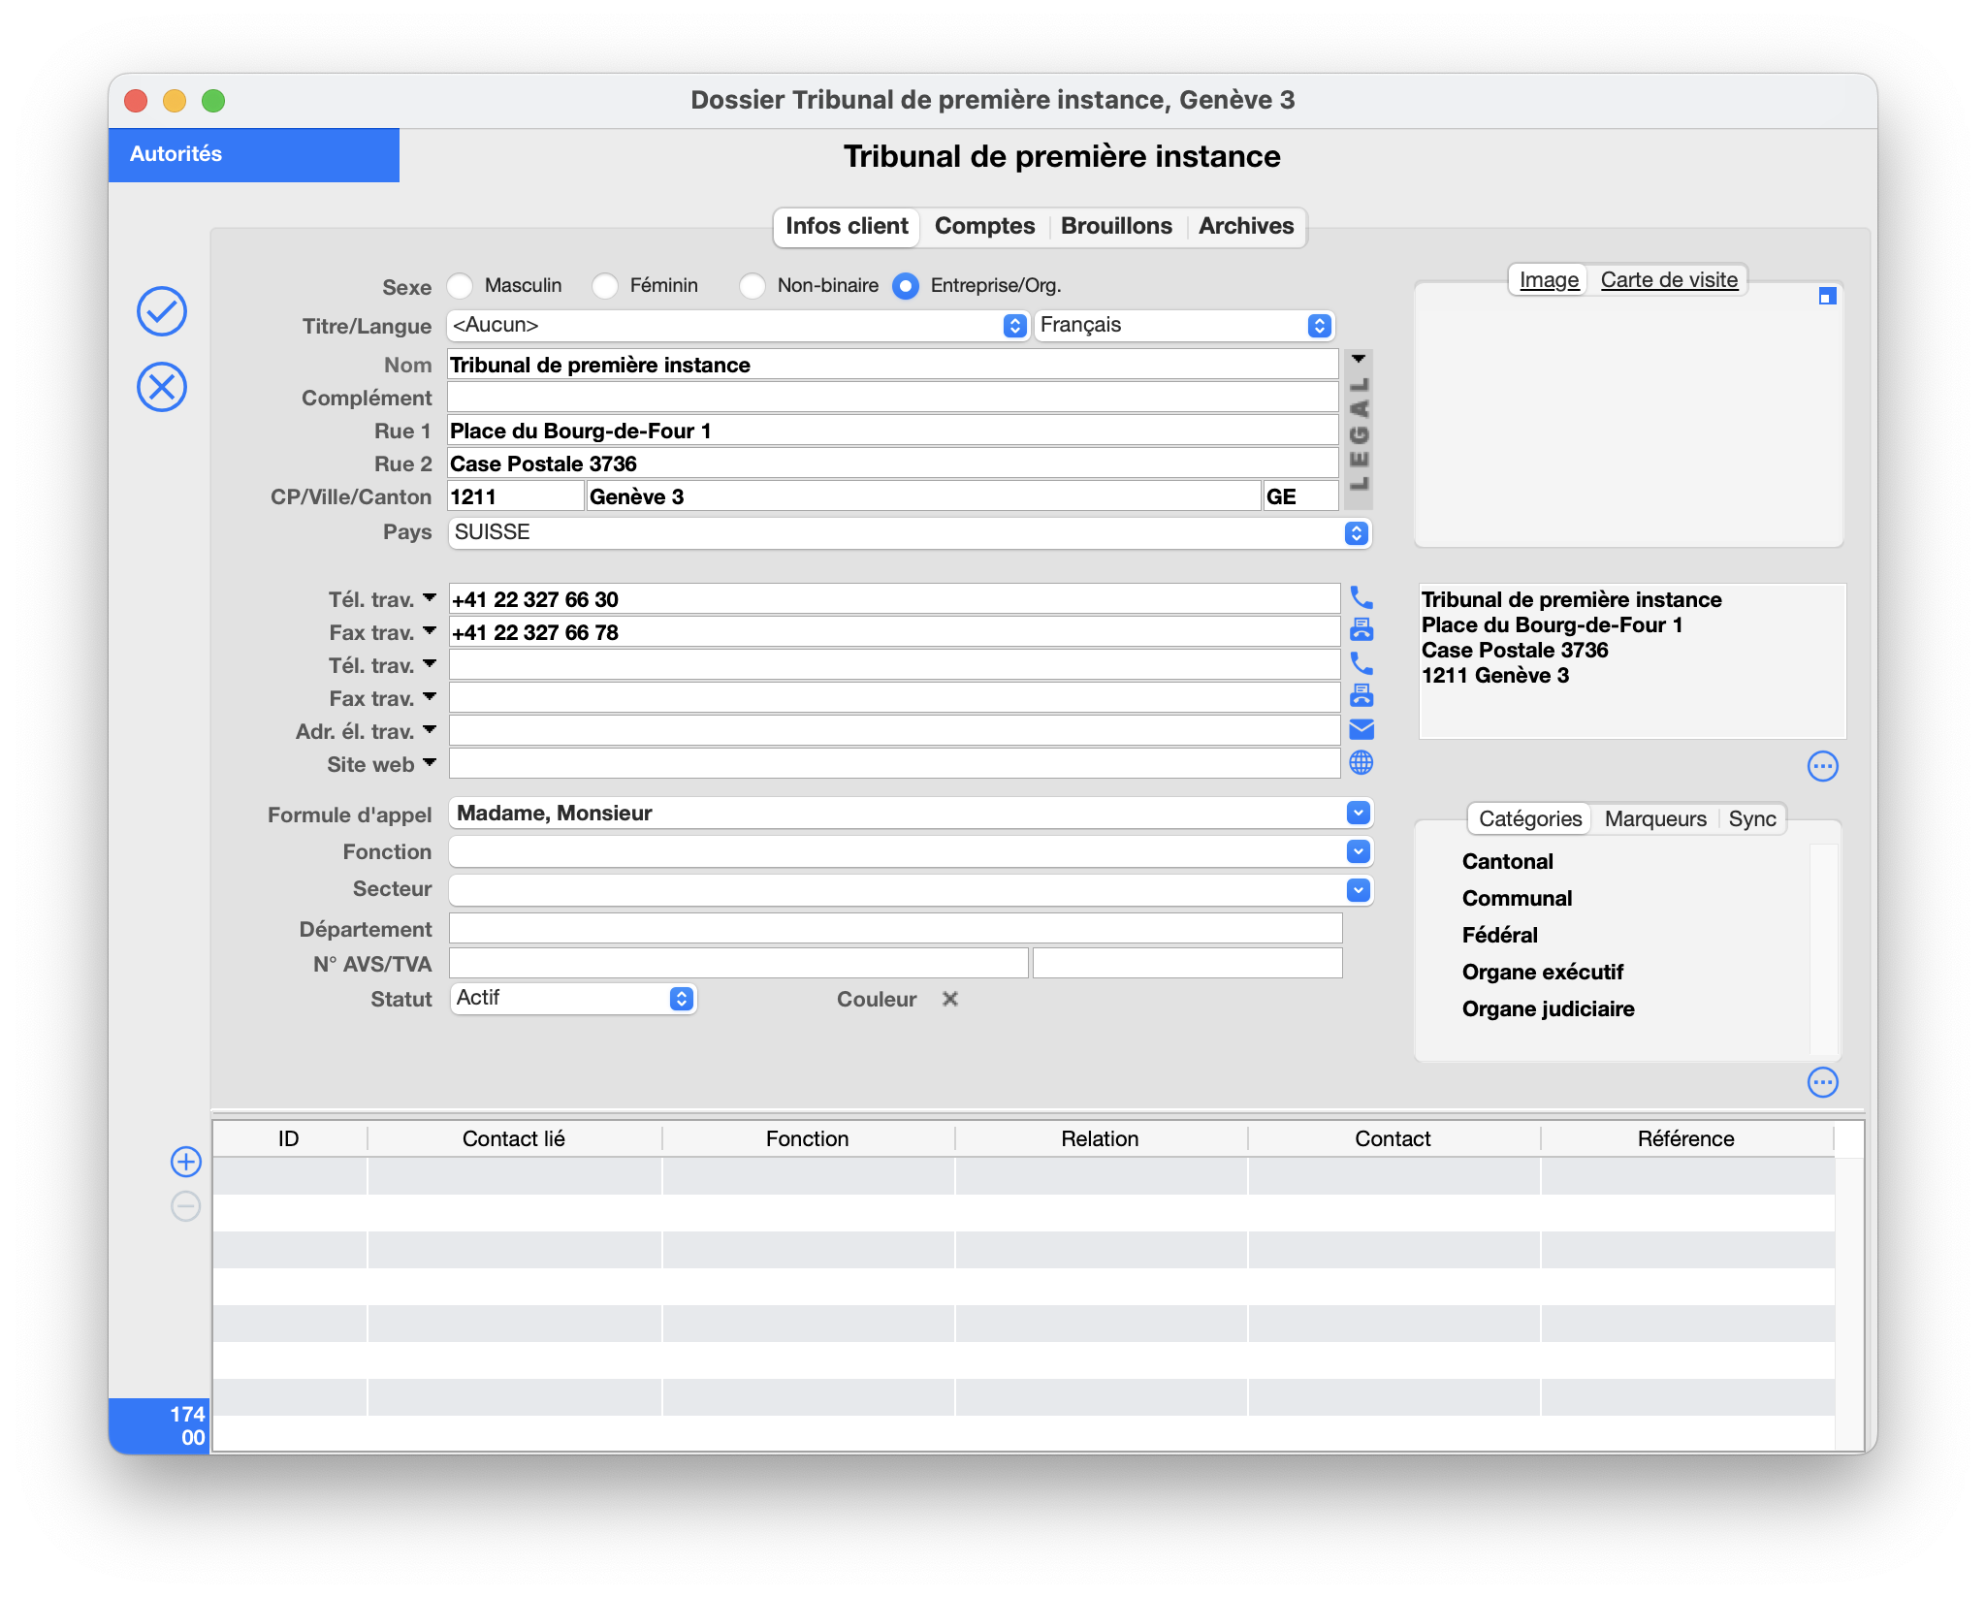1986x1598 pixels.
Task: Switch to the Brouillons tab
Action: pyautogui.click(x=1116, y=226)
